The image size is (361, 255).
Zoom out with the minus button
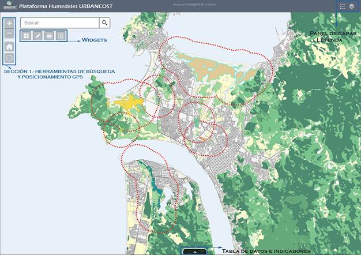[x=9, y=34]
